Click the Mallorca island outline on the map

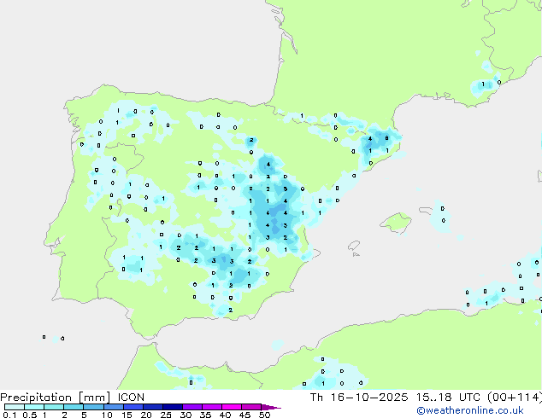click(x=396, y=224)
